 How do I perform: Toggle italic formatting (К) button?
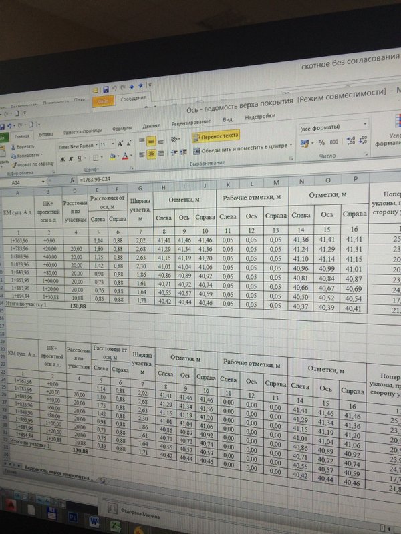coord(71,159)
